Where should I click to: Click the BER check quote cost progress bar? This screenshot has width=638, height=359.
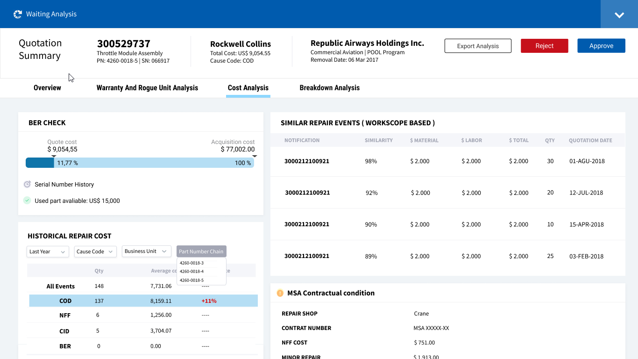point(140,163)
